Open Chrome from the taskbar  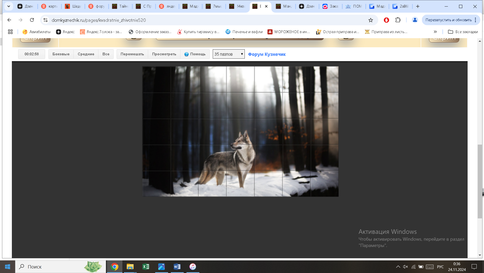coord(115,267)
